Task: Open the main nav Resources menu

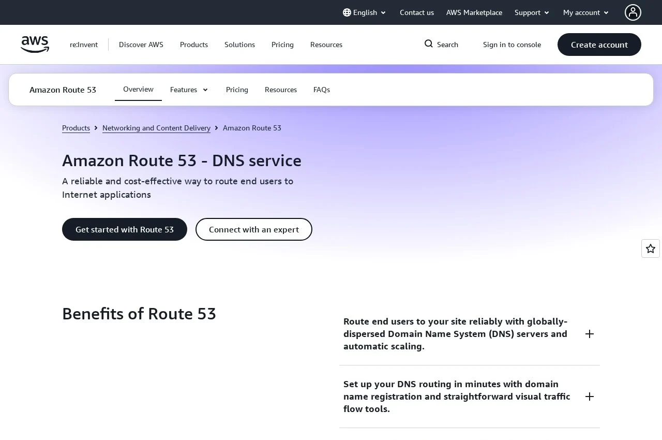Action: point(326,45)
